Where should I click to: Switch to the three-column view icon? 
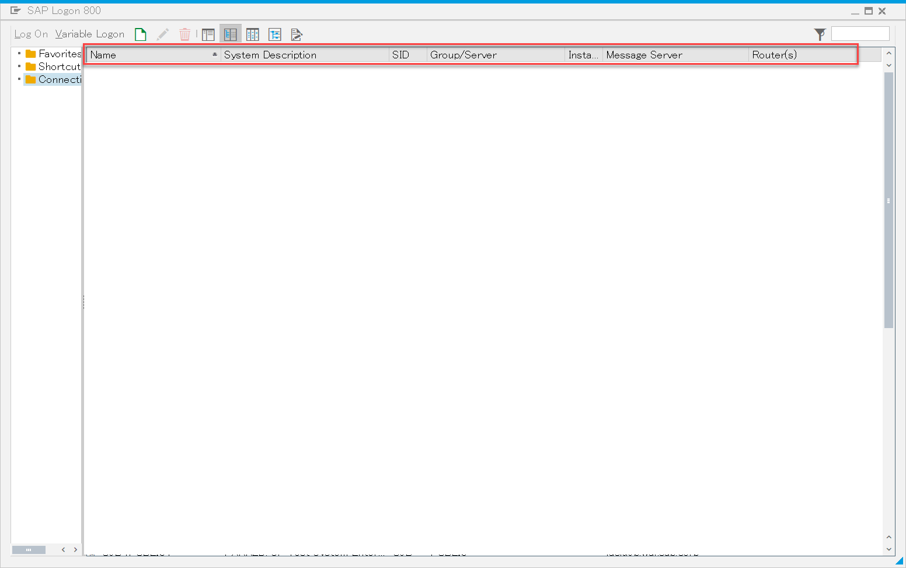pyautogui.click(x=253, y=34)
